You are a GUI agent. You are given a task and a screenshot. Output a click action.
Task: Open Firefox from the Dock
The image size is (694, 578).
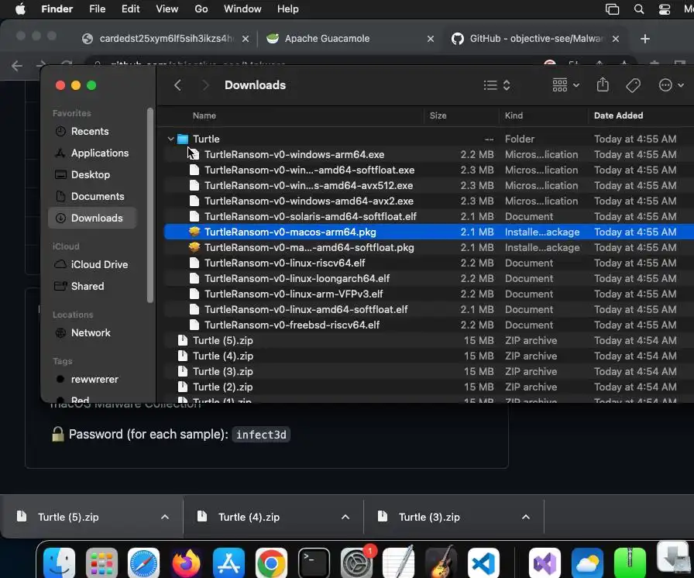coord(187,563)
